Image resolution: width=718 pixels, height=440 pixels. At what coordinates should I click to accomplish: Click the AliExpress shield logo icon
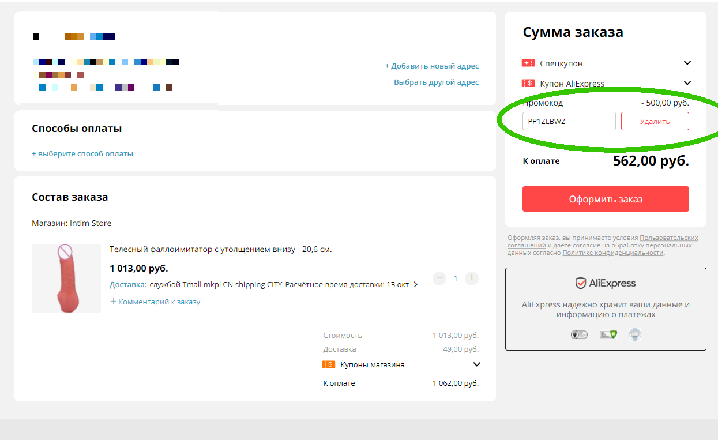581,283
